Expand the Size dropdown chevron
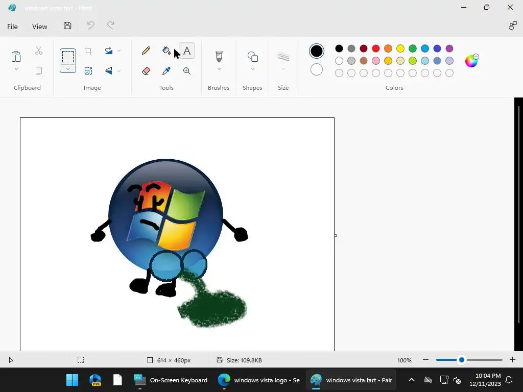The height and width of the screenshot is (392, 523). pyautogui.click(x=283, y=69)
